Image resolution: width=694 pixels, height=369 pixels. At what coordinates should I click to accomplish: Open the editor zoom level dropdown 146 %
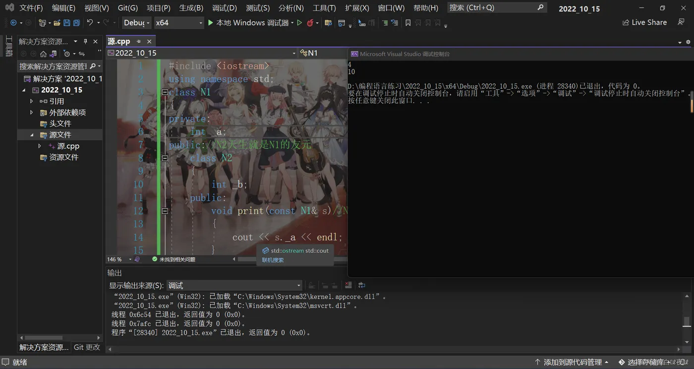point(119,259)
